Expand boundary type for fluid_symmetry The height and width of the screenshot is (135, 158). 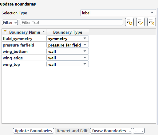tap(68, 39)
